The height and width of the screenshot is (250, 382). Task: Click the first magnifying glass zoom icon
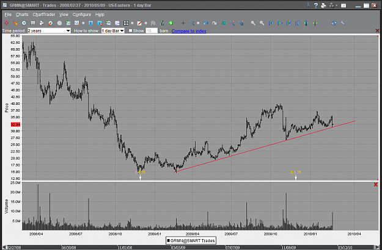click(x=253, y=23)
